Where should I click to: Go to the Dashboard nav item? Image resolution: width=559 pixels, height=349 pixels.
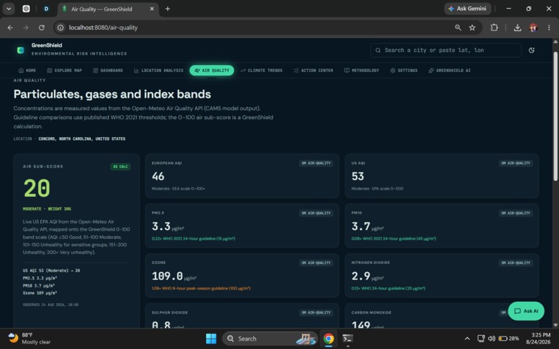click(108, 71)
